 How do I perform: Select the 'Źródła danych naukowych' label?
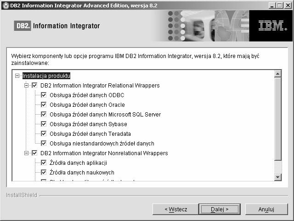pos(82,173)
